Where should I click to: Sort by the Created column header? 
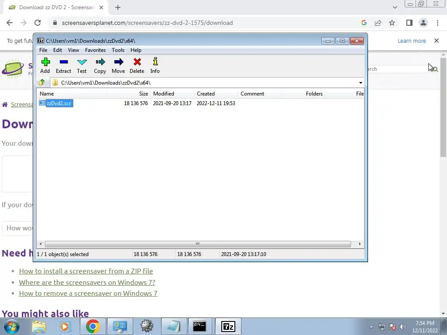(x=216, y=94)
